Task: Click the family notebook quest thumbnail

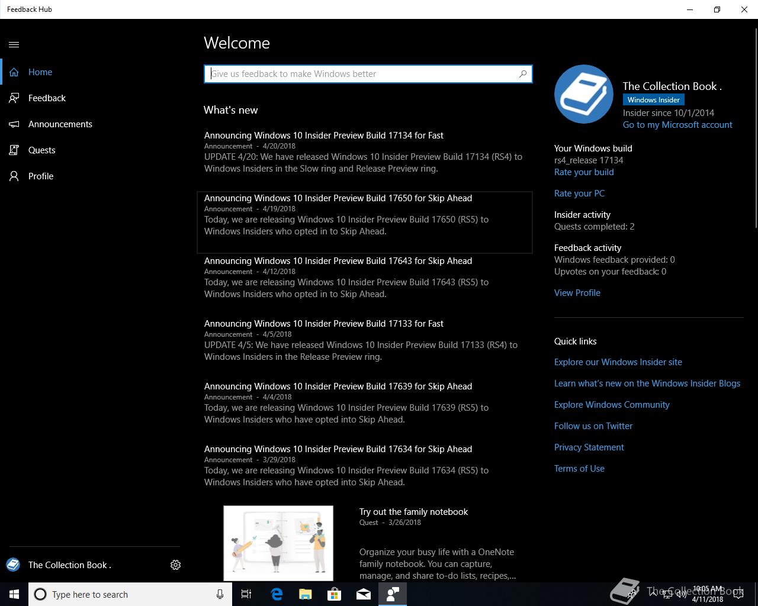Action: point(278,543)
